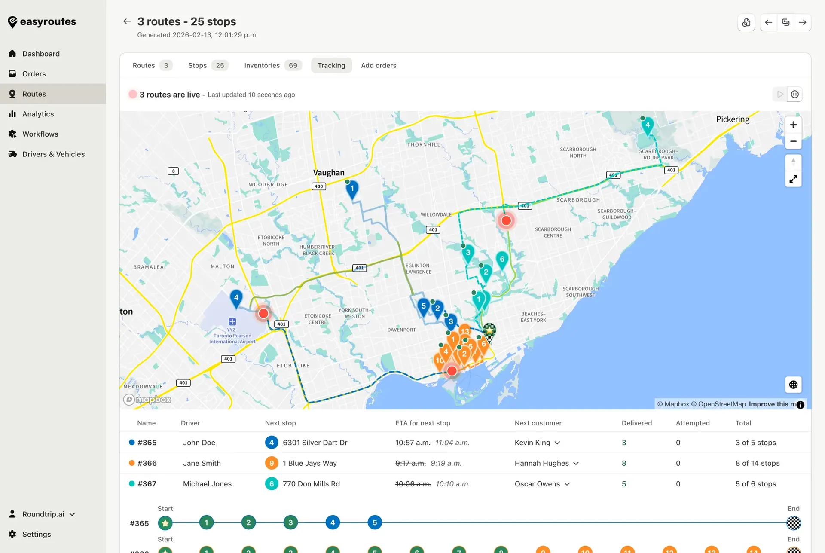Click the export icon in top toolbar
This screenshot has width=825, height=553.
pyautogui.click(x=746, y=22)
